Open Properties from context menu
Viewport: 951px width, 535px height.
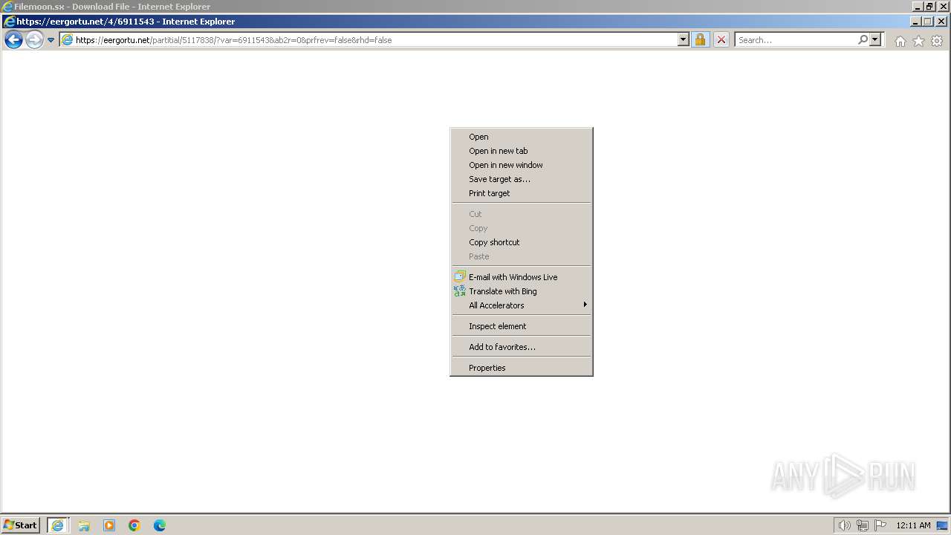click(521, 368)
